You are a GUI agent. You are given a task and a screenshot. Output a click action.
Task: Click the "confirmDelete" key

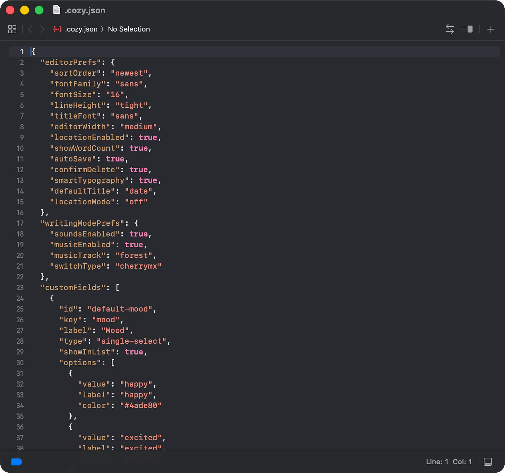[85, 170]
